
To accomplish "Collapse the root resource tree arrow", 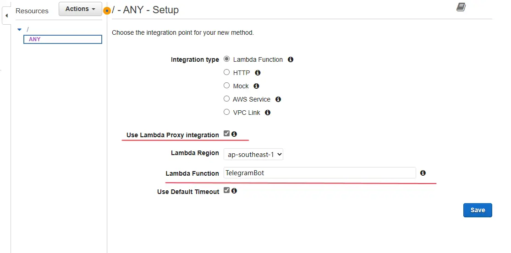I will (19, 30).
